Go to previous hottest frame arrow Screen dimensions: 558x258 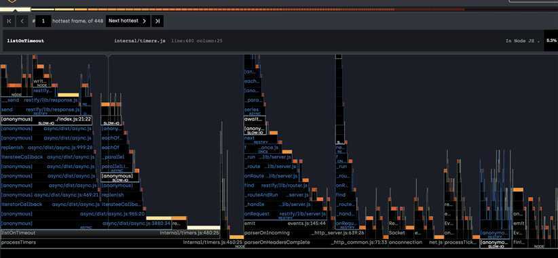click(x=22, y=21)
